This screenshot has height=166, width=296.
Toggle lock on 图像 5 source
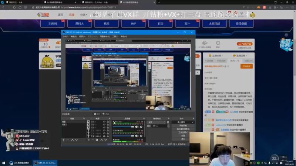(x=108, y=127)
